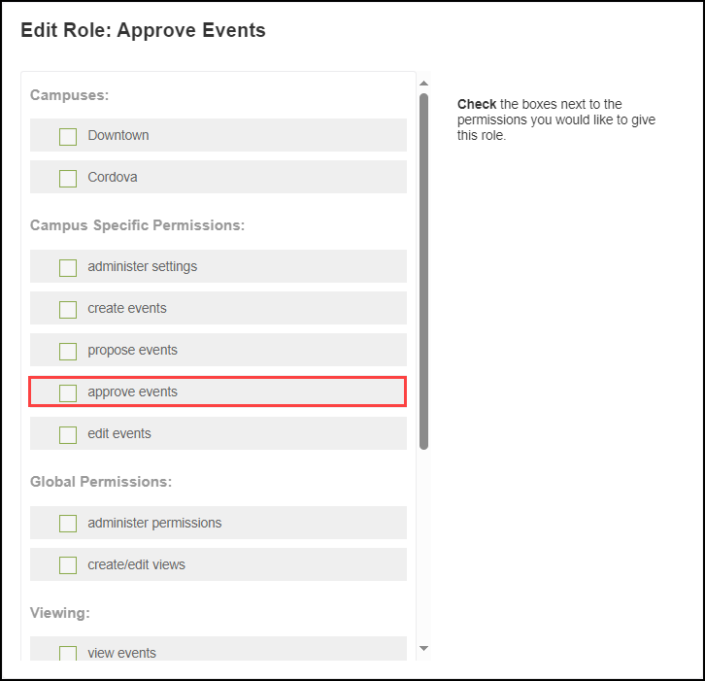705x681 pixels.
Task: Click the 'create/edit views' label text
Action: (x=136, y=565)
